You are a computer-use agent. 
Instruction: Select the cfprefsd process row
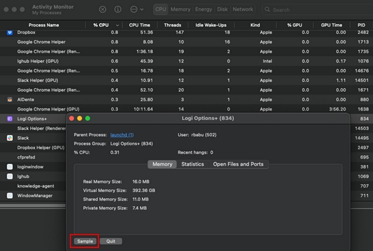pyautogui.click(x=33, y=157)
